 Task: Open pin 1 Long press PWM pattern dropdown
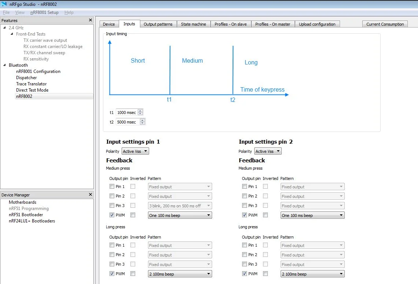click(180, 274)
